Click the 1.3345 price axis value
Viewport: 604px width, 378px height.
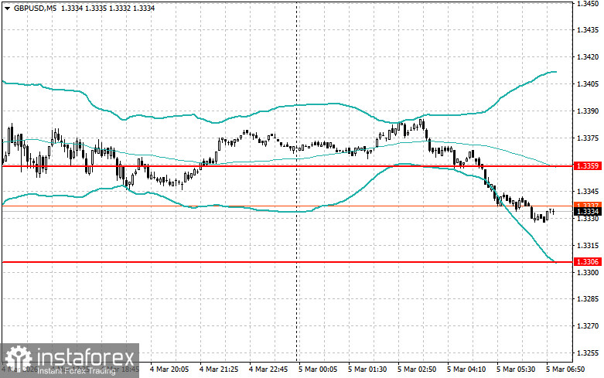click(x=588, y=192)
